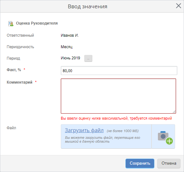This screenshot has width=184, height=172.
Task: Save the value with Сохранить
Action: (140, 163)
